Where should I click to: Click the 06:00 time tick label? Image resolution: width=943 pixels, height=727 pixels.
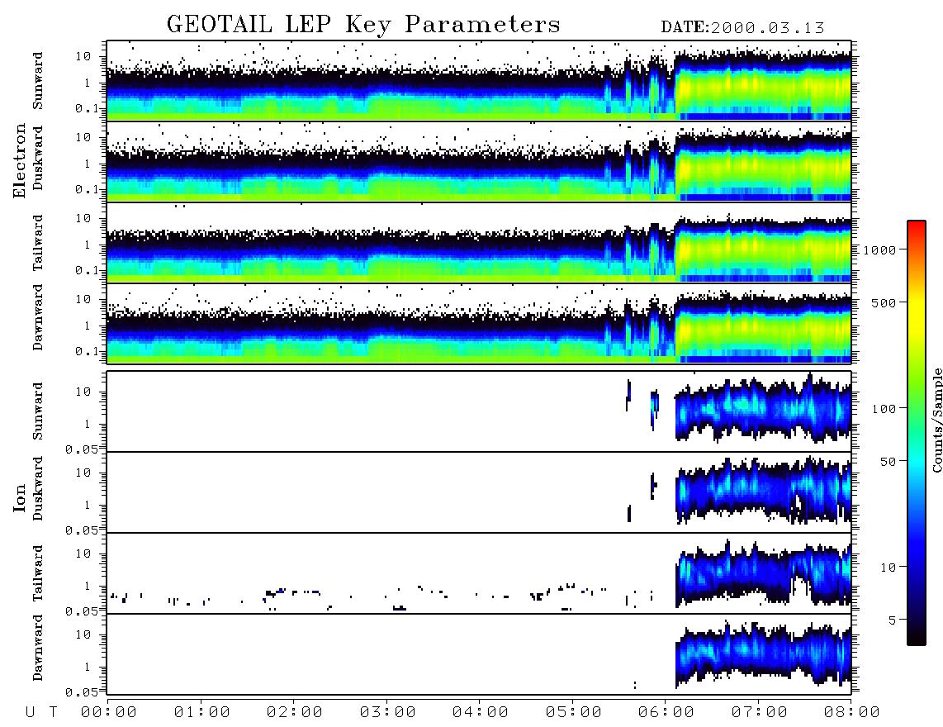tap(666, 712)
